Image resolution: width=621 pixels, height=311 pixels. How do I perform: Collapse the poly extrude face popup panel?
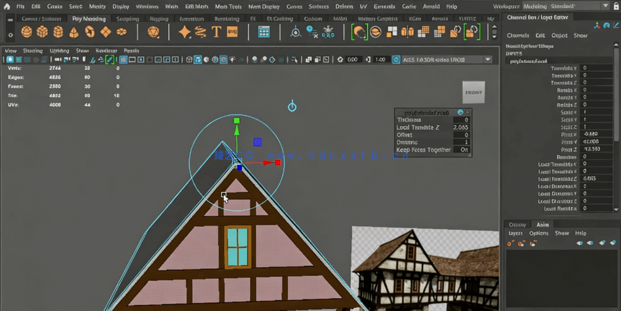point(460,112)
